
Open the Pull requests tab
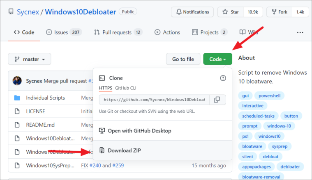[x=118, y=32]
